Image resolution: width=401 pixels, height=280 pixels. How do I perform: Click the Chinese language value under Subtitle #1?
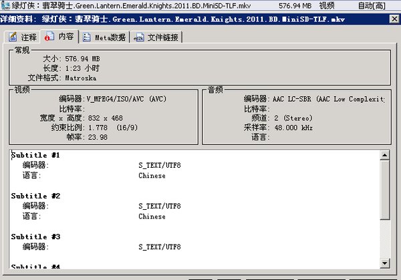pyautogui.click(x=152, y=176)
